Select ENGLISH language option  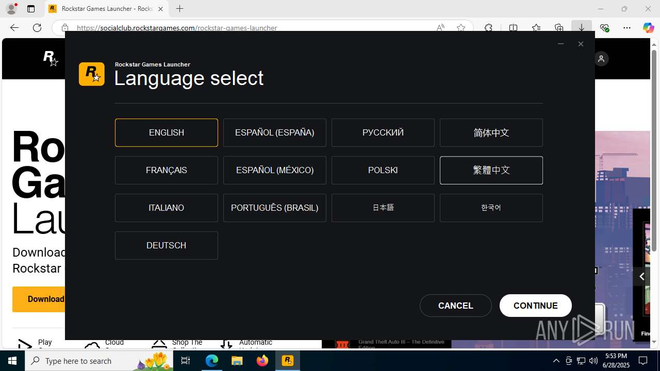click(x=167, y=132)
